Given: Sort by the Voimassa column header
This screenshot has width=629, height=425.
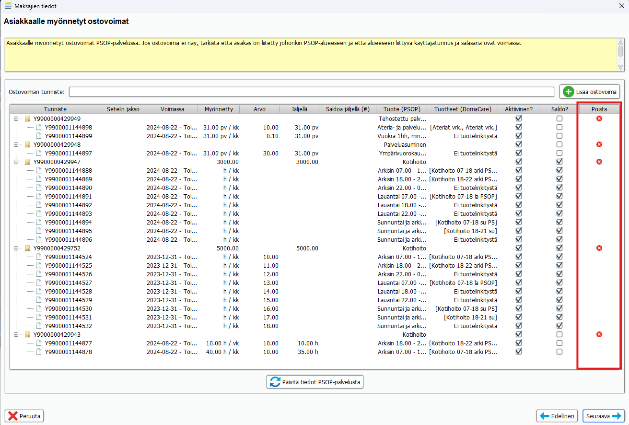Looking at the screenshot, I should (x=172, y=109).
